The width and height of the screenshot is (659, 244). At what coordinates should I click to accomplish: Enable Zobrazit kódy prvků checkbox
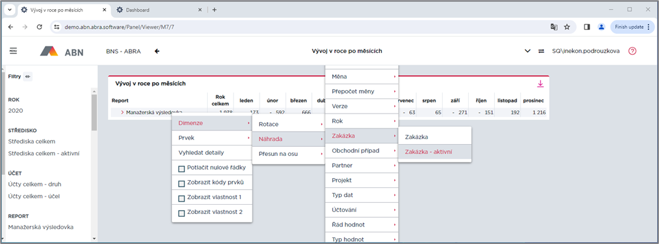click(182, 183)
